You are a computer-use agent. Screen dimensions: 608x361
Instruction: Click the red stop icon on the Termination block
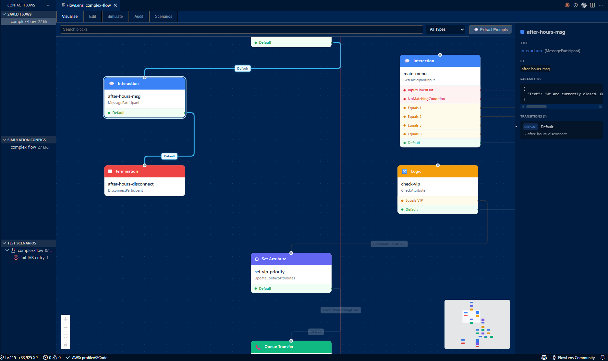pos(110,171)
